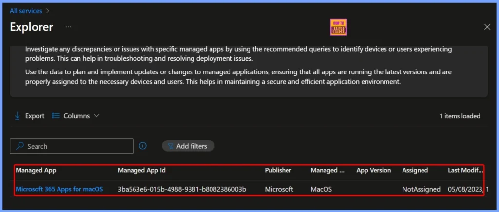Sort by Assigned column header

tap(415, 170)
